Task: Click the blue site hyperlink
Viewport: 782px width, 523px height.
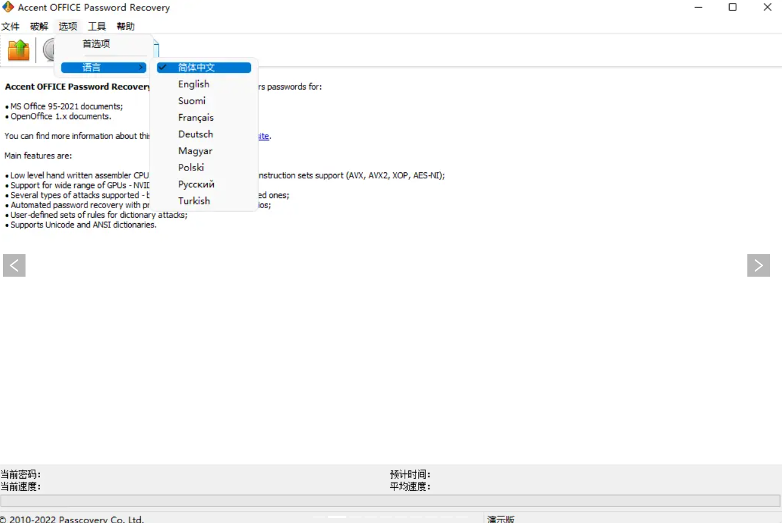Action: 263,137
